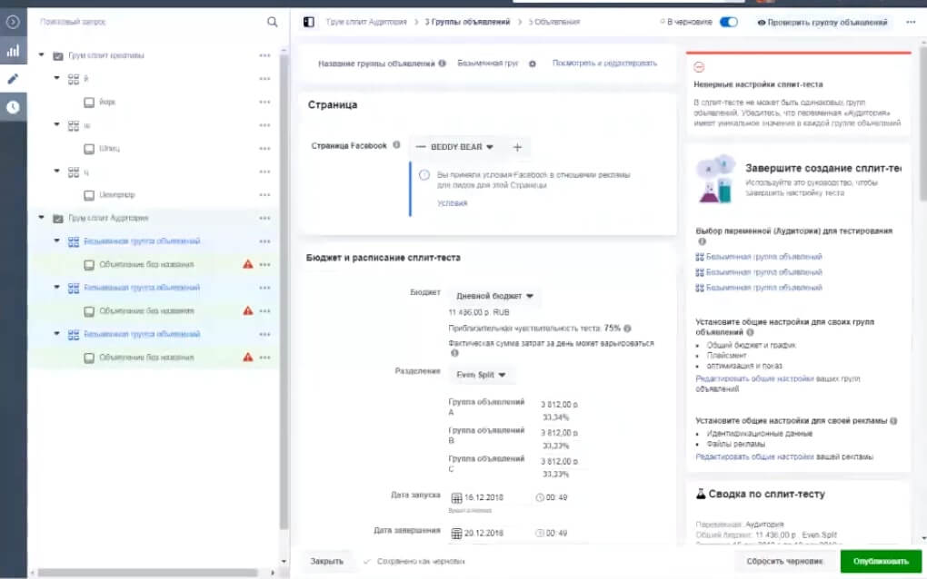Go to сплит Аудитория breadcrumb
This screenshot has width=927, height=579.
click(x=366, y=22)
